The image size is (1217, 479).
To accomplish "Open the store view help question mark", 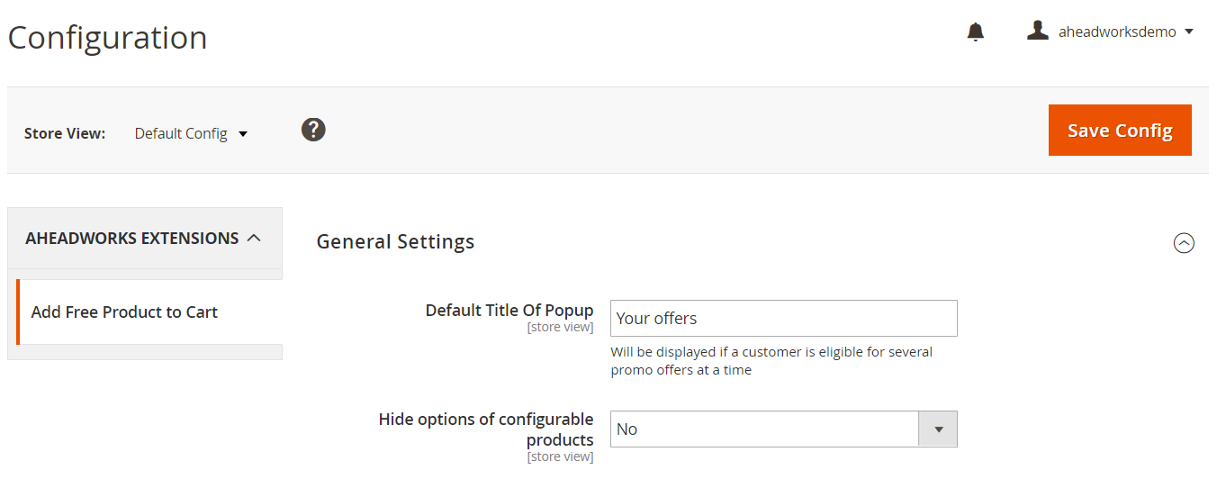I will point(313,130).
